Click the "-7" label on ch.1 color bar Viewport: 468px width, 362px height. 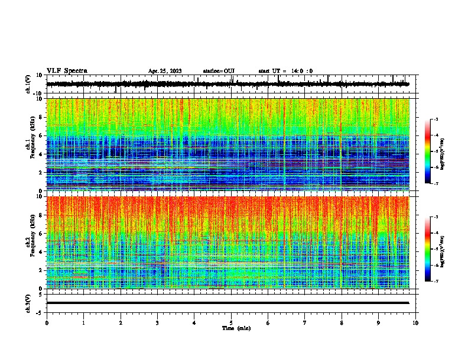coord(435,183)
